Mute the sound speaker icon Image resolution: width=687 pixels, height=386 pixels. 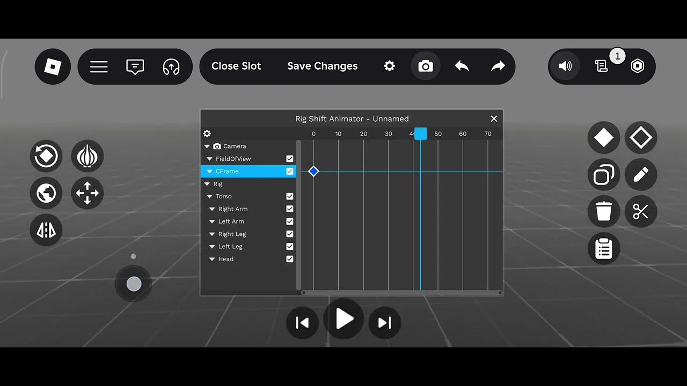coord(565,66)
